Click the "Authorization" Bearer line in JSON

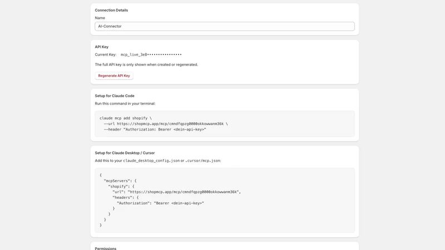[x=160, y=203]
